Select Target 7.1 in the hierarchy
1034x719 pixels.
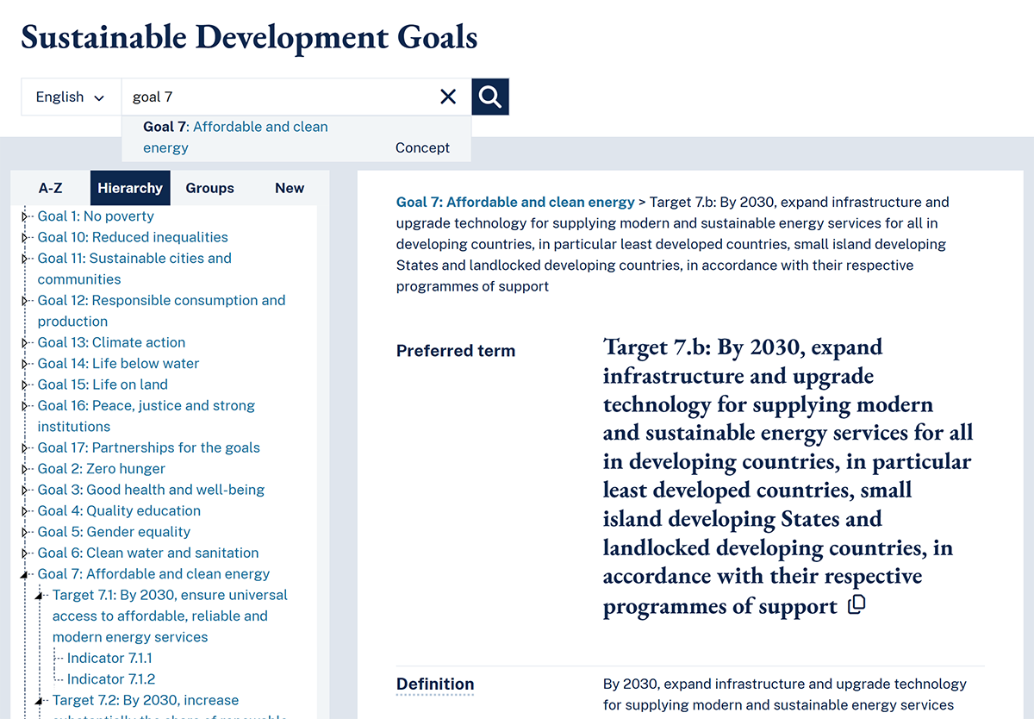[x=170, y=595]
